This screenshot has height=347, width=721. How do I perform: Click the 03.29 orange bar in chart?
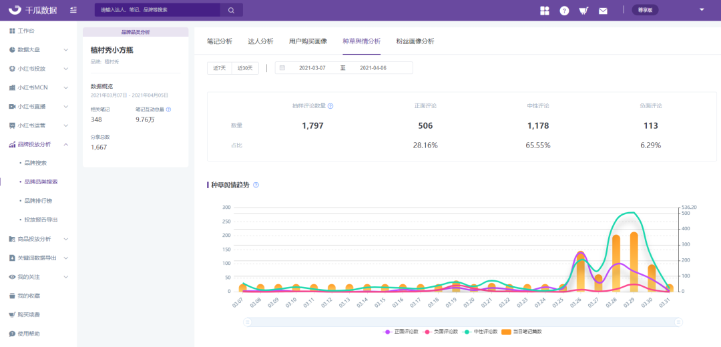634,262
